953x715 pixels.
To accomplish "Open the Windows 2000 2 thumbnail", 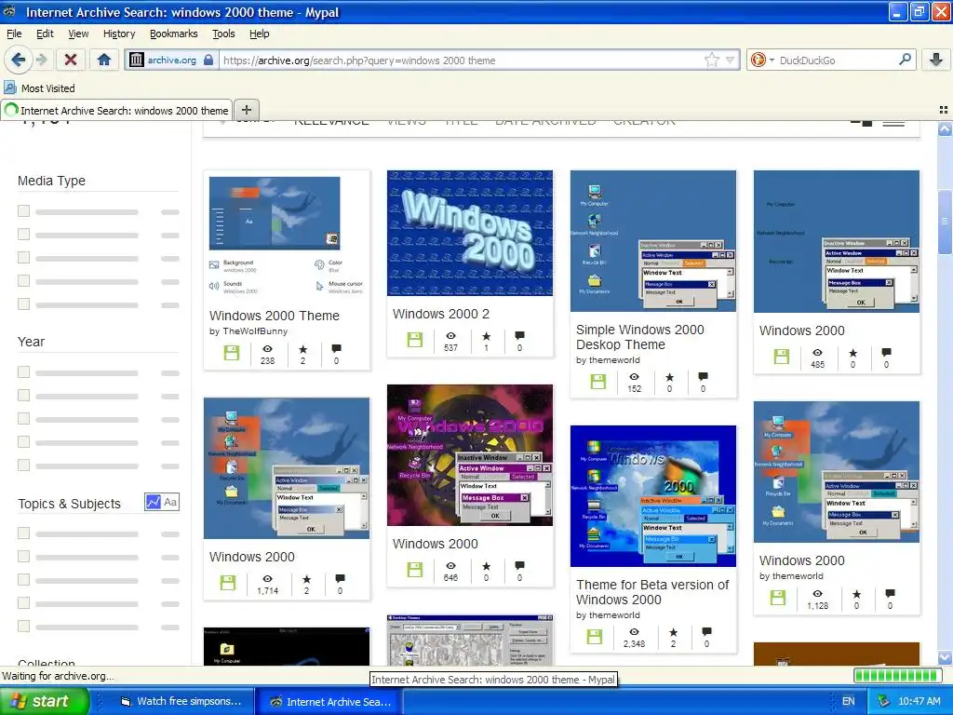I will (470, 233).
